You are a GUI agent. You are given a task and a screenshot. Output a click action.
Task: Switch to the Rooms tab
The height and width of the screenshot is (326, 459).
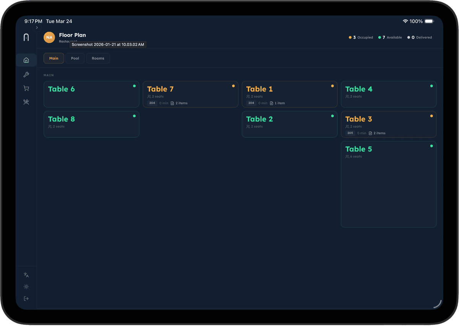pyautogui.click(x=98, y=58)
